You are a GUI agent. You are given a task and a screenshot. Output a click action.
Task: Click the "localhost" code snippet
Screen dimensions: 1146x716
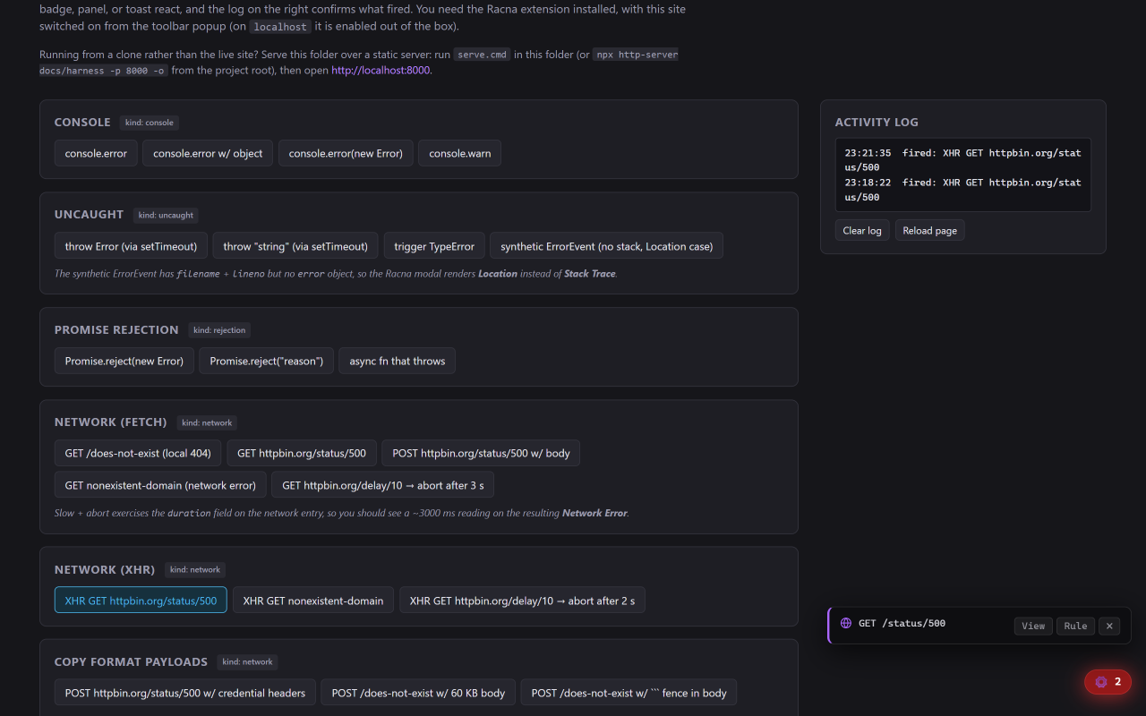280,27
